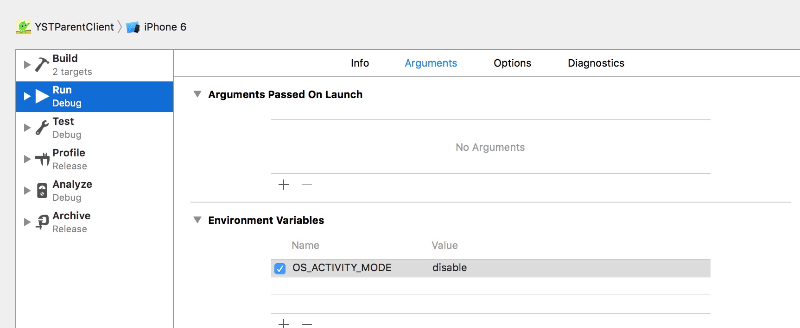Click the Test wrench icon
This screenshot has width=800, height=328.
pos(42,128)
